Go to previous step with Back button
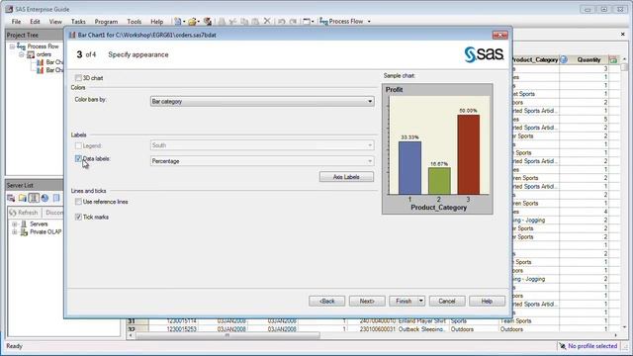The width and height of the screenshot is (633, 356). 326,301
